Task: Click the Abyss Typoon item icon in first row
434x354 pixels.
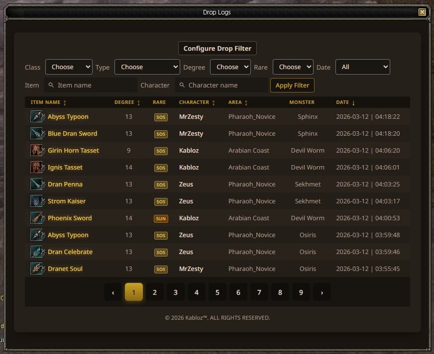Action: click(36, 117)
